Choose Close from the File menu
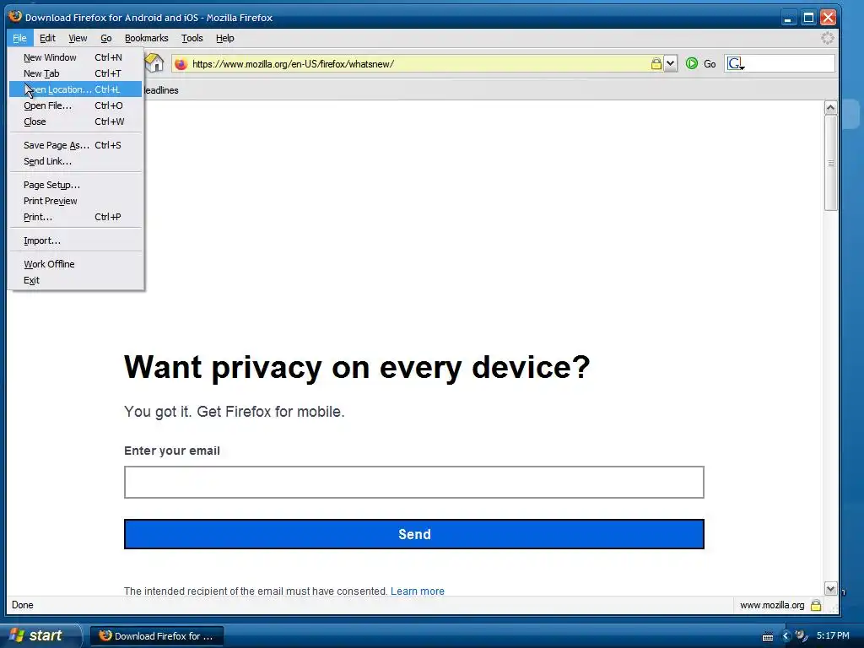Screen dimensions: 864x648 click(75, 121)
